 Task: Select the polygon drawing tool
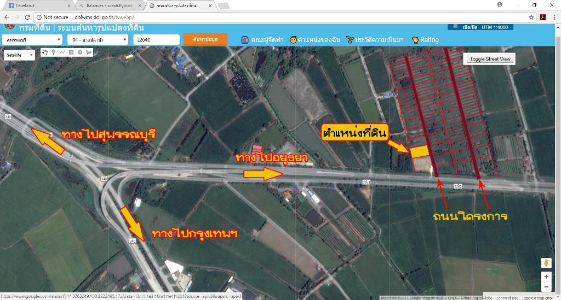[x=89, y=52]
